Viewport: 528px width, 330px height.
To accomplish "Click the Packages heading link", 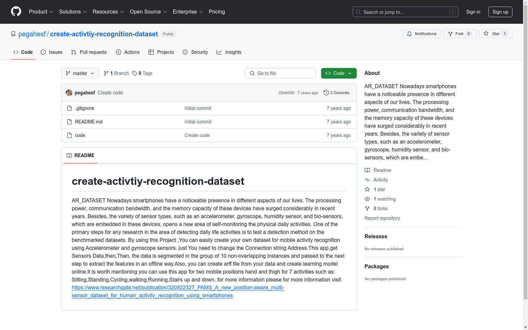I will tap(377, 266).
